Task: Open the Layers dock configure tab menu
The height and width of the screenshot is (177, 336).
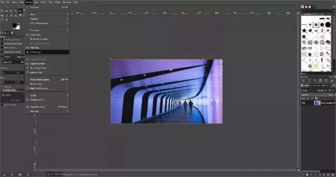Action: tap(333, 85)
